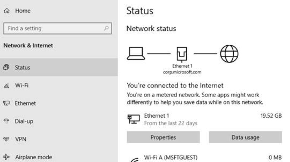Click the laptop icon in network diagram
The height and width of the screenshot is (162, 290).
(136, 53)
